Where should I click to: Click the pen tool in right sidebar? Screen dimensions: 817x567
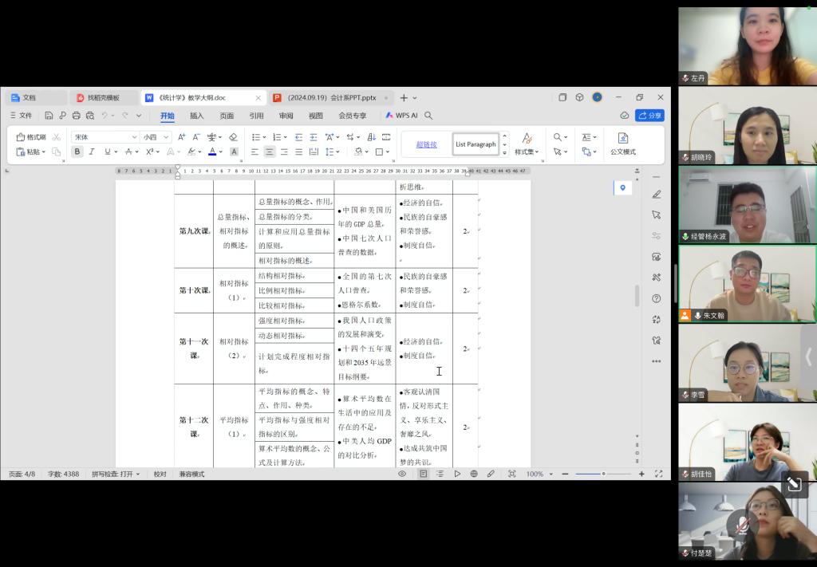coord(656,194)
